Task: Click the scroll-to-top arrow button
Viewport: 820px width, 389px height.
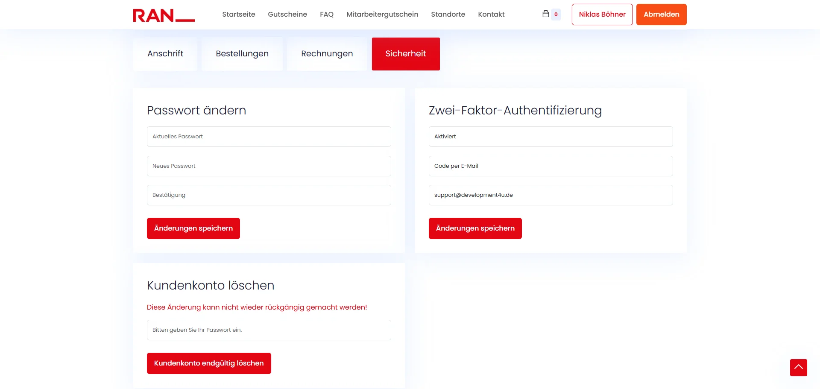Action: click(x=798, y=367)
